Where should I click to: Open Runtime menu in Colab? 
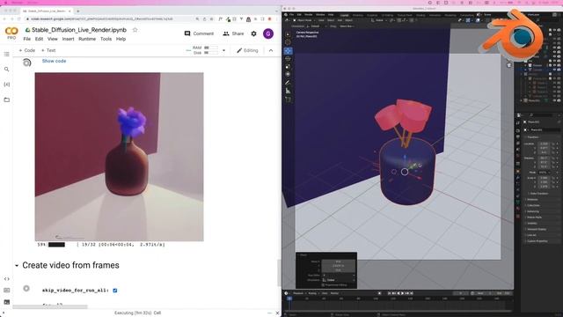tap(87, 39)
